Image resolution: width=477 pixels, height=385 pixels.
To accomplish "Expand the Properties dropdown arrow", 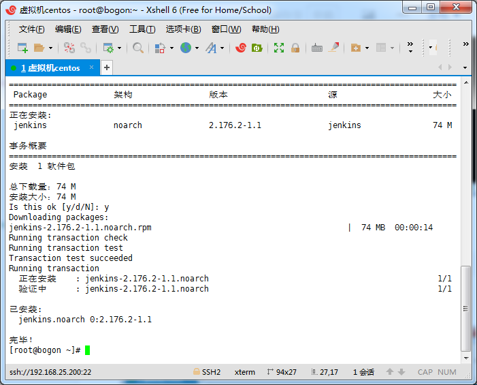I will point(119,48).
